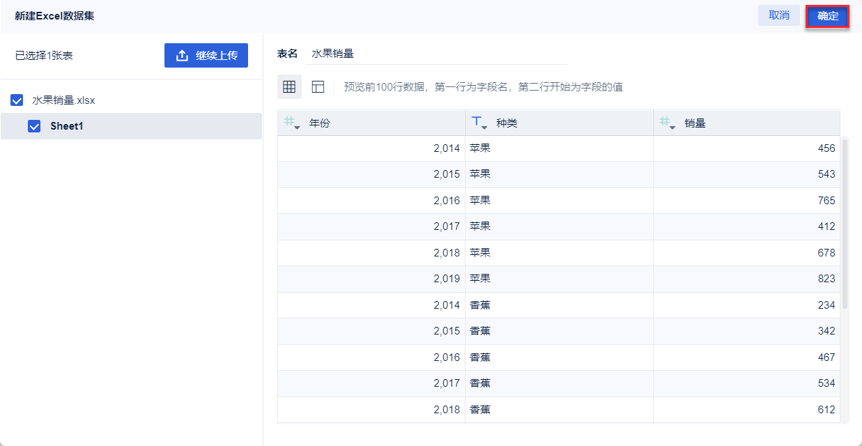Uncheck the 水果销量.xlsx file checkbox
The height and width of the screenshot is (446, 862).
tap(17, 100)
